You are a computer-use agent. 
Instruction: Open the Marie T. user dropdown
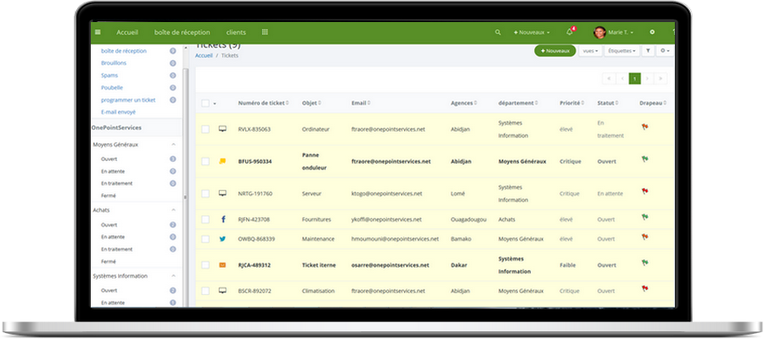pyautogui.click(x=621, y=32)
